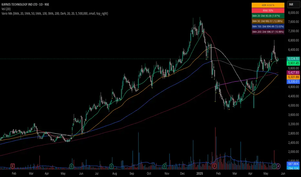Click the Sep label on time axis

pyautogui.click(x=132, y=173)
